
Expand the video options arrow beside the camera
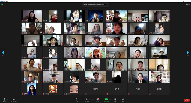[x=17, y=99]
